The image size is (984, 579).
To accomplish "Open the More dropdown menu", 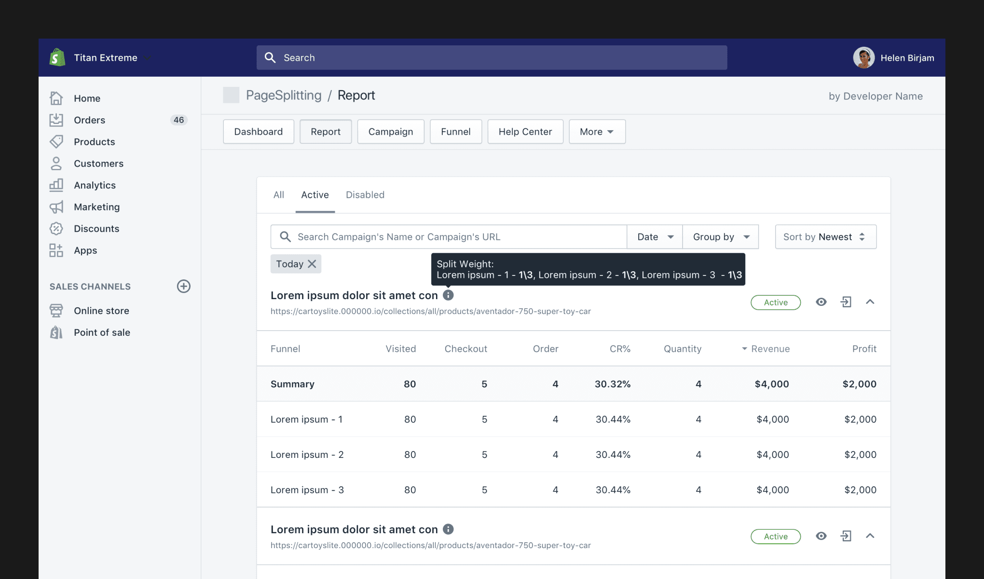I will [x=597, y=132].
